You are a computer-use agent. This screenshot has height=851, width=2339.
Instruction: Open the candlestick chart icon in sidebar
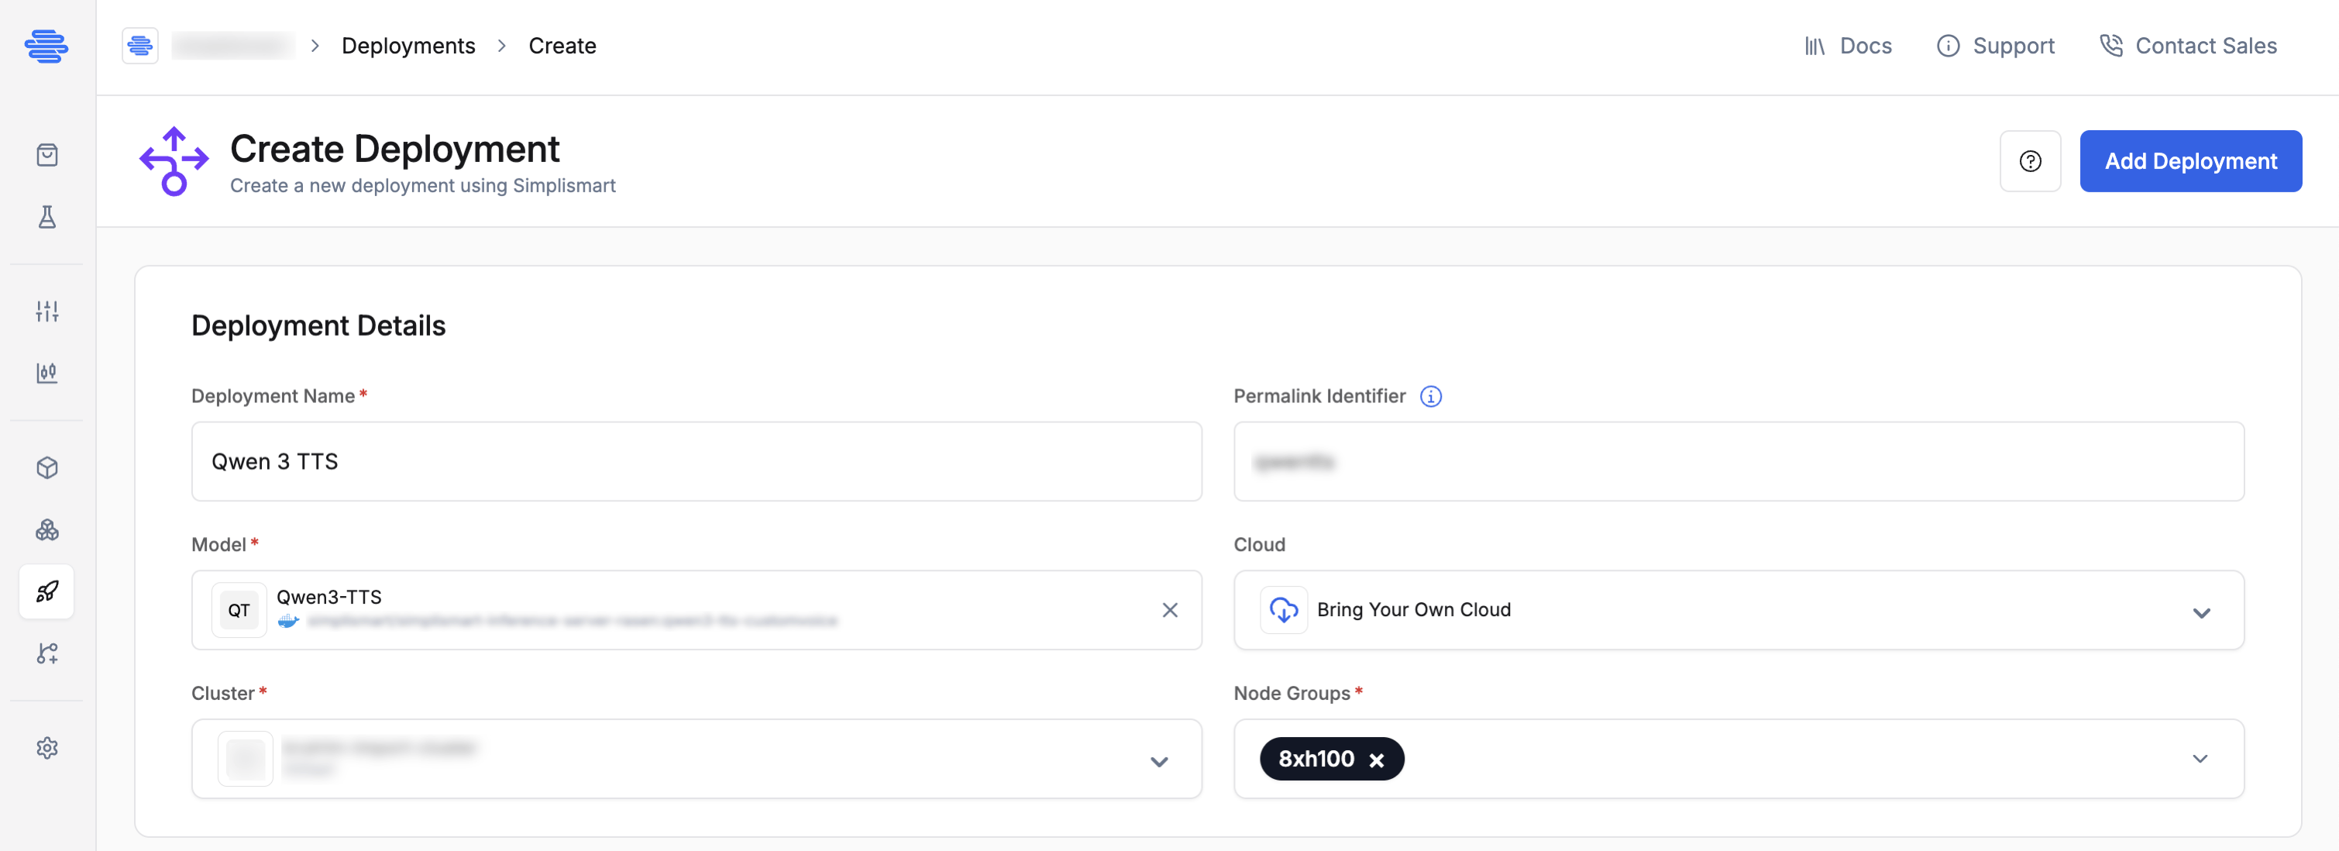(x=47, y=374)
